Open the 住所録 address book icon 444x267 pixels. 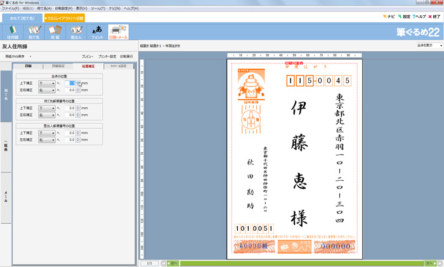click(13, 32)
